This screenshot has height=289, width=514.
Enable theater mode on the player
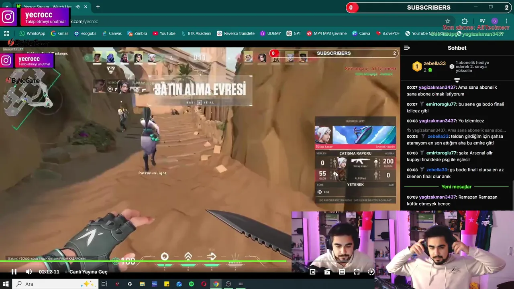pyautogui.click(x=342, y=272)
